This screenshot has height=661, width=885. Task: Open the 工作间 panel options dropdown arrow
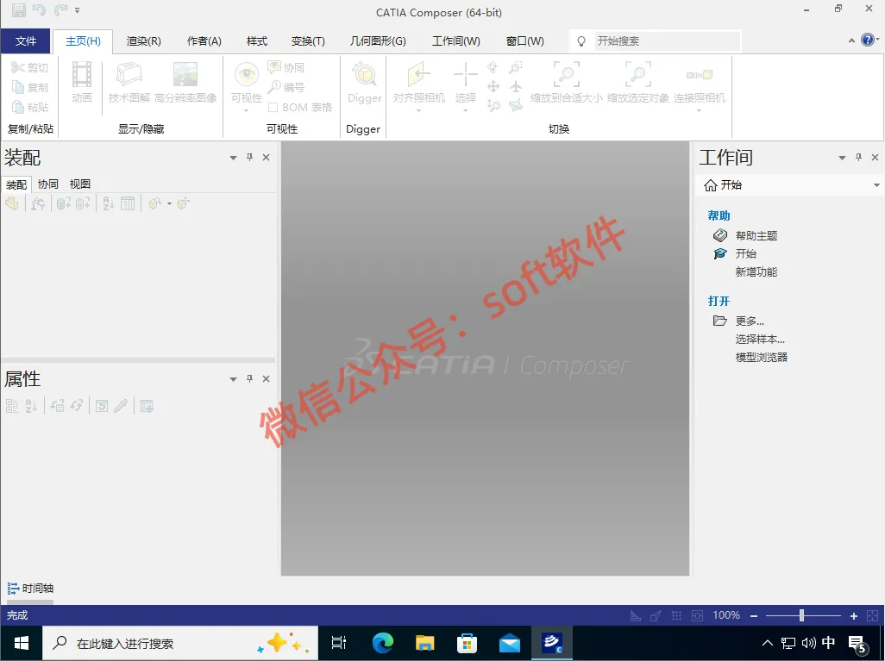[842, 158]
